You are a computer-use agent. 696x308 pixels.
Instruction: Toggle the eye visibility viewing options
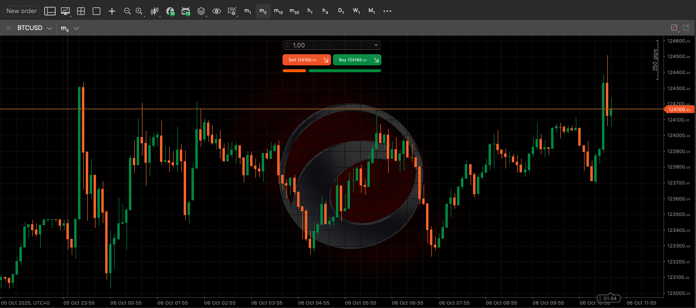pyautogui.click(x=217, y=11)
